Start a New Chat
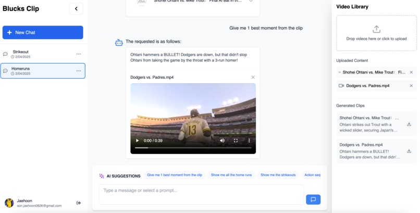The image size is (420, 213). [43, 32]
